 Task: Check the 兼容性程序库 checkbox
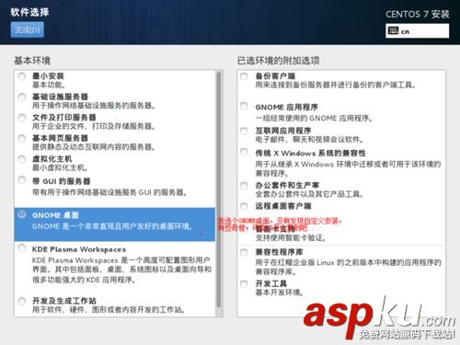pyautogui.click(x=244, y=252)
